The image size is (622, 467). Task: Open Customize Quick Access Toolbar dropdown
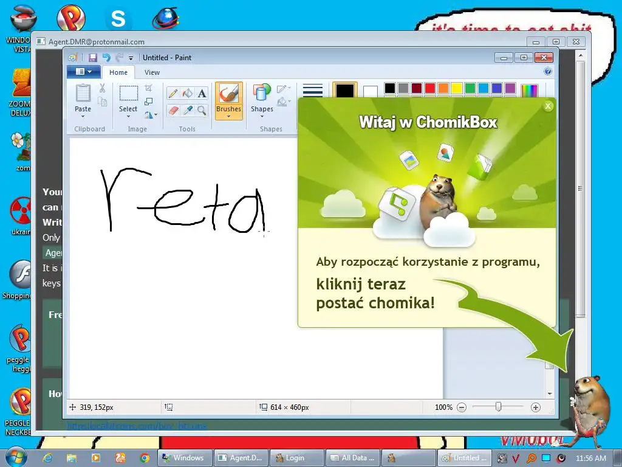point(131,58)
